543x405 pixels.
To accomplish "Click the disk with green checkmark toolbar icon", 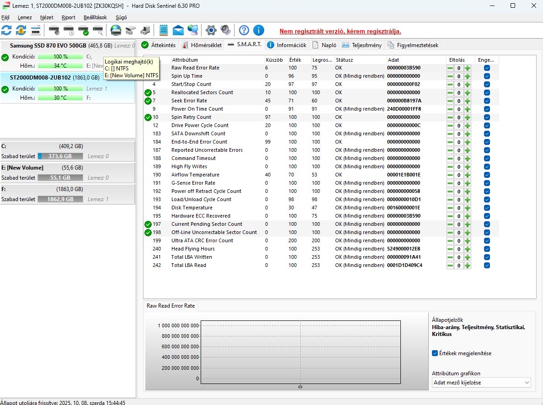I will 83,31.
